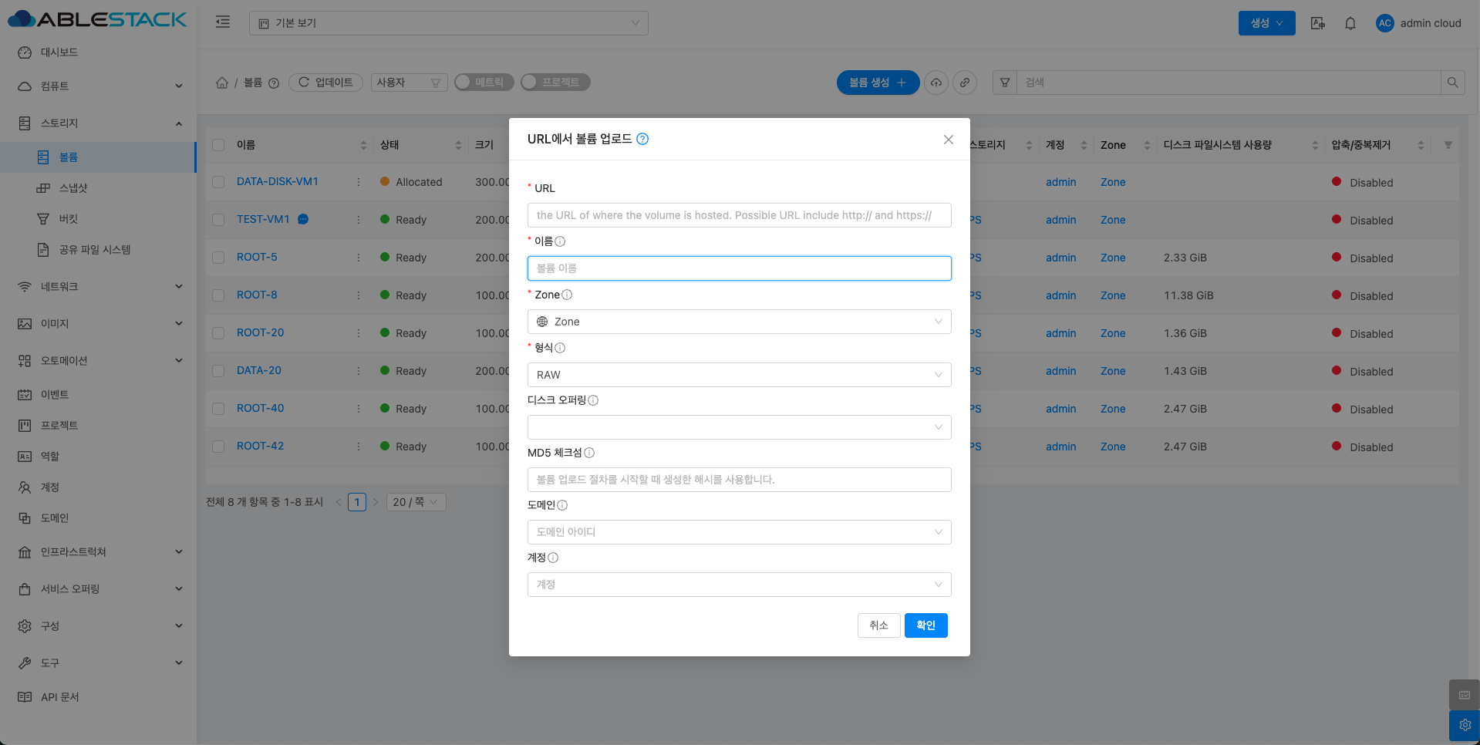
Task: Click the upload volume cloud icon
Action: tap(936, 83)
